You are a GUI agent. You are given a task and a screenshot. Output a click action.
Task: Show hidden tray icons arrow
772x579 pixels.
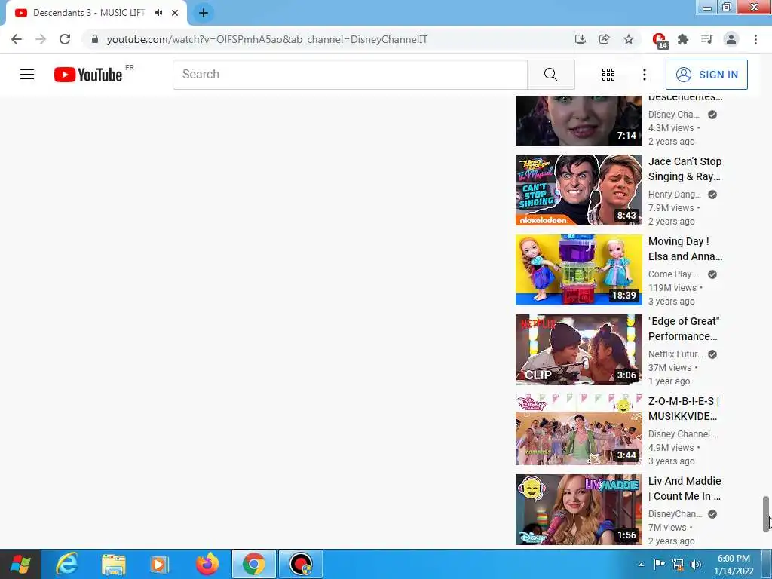click(x=641, y=565)
